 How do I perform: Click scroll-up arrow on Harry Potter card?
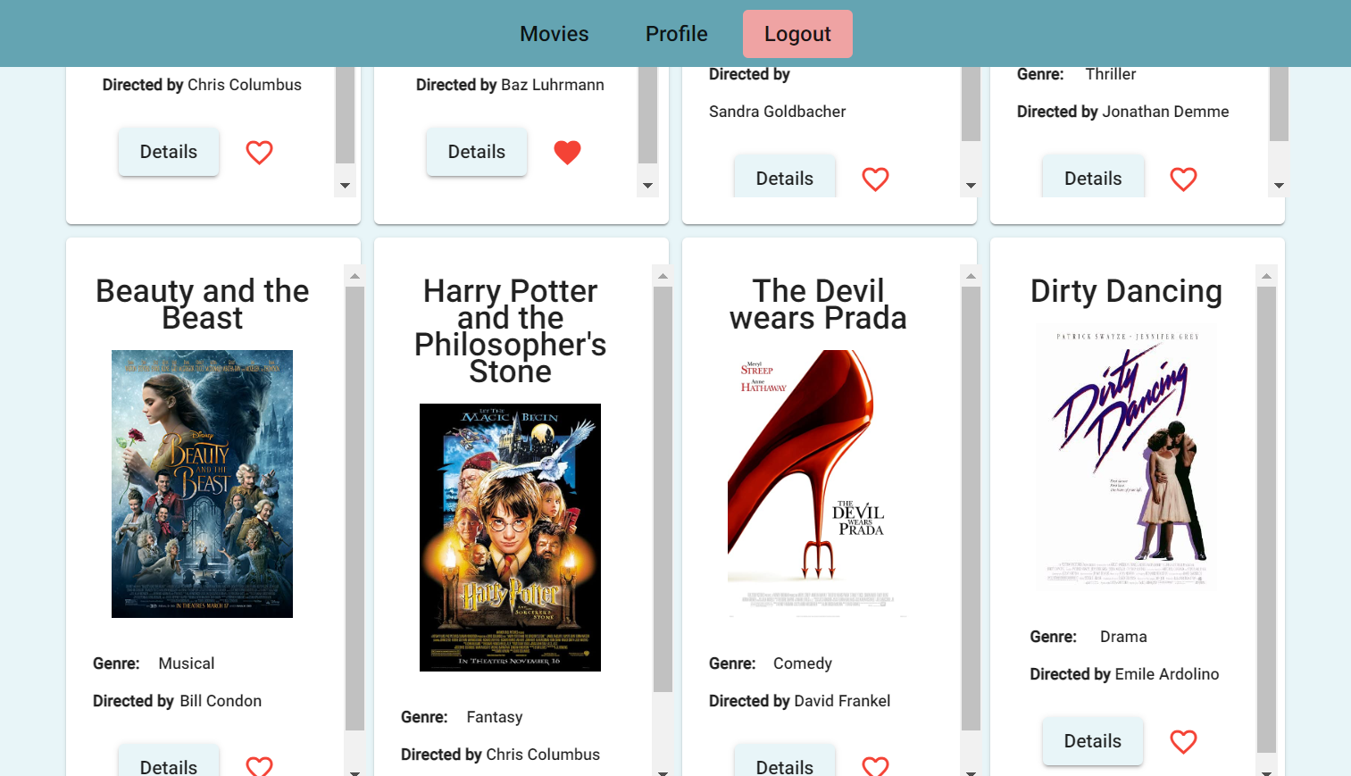tap(663, 276)
